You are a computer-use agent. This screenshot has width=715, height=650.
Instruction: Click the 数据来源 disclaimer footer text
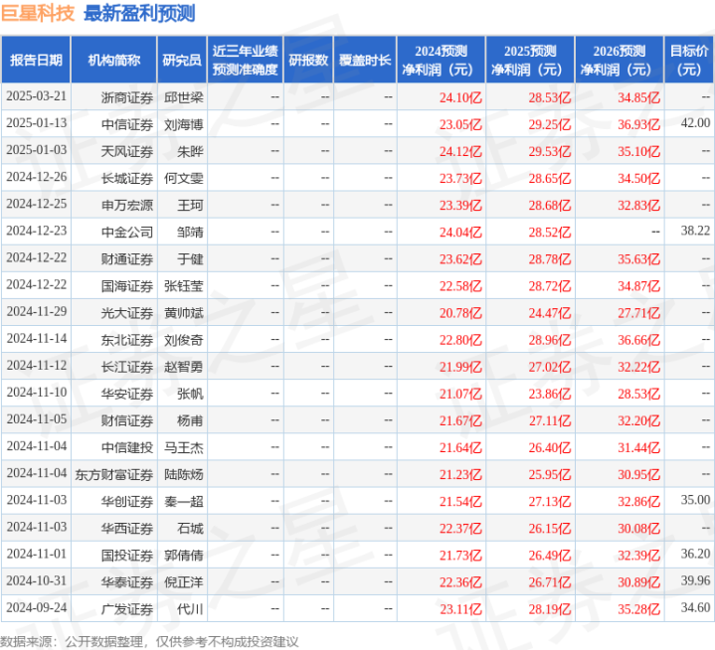149,642
